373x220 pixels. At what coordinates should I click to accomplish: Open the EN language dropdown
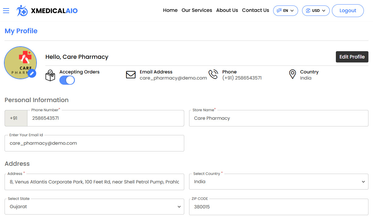[285, 11]
